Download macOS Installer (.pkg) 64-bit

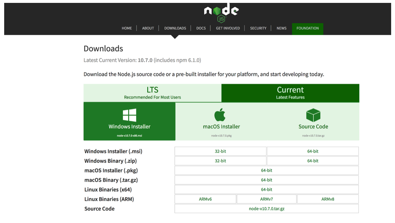click(267, 171)
